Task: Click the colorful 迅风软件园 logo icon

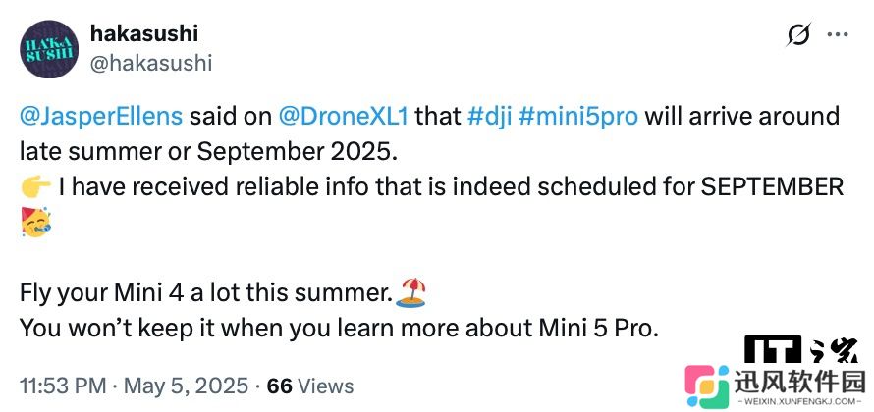Action: (707, 386)
